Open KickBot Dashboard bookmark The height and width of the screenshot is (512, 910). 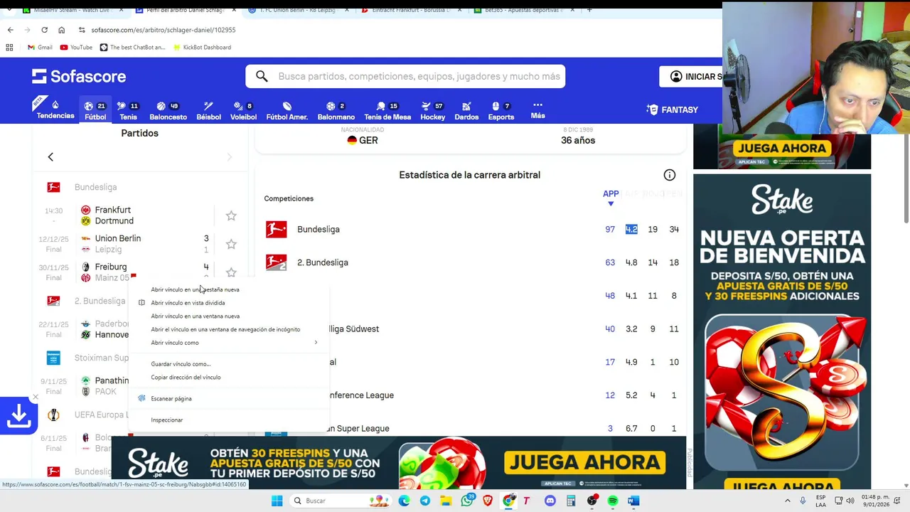tap(201, 47)
